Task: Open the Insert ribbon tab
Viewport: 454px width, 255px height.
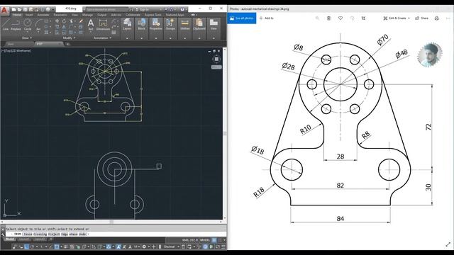Action: point(29,15)
